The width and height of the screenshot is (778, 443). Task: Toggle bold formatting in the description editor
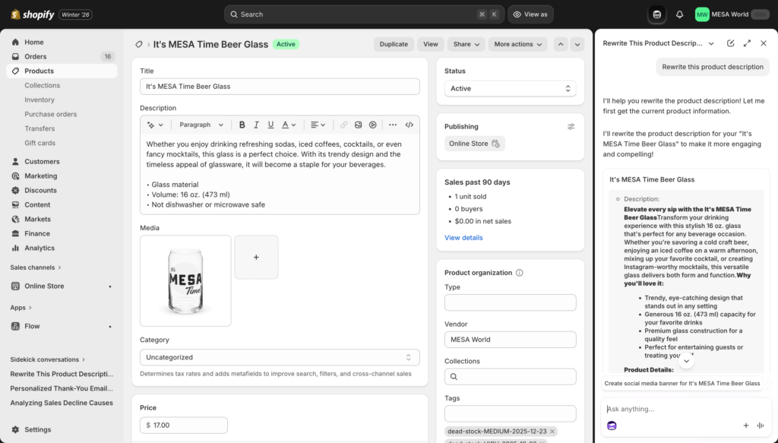(242, 125)
